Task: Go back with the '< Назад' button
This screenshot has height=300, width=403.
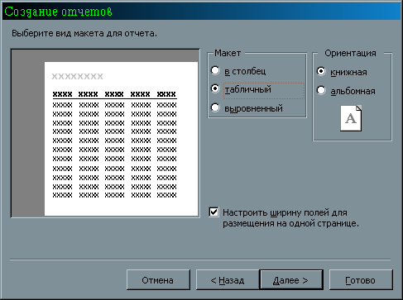Action: [x=228, y=280]
